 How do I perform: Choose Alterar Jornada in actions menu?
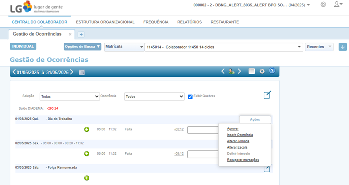click(x=238, y=141)
